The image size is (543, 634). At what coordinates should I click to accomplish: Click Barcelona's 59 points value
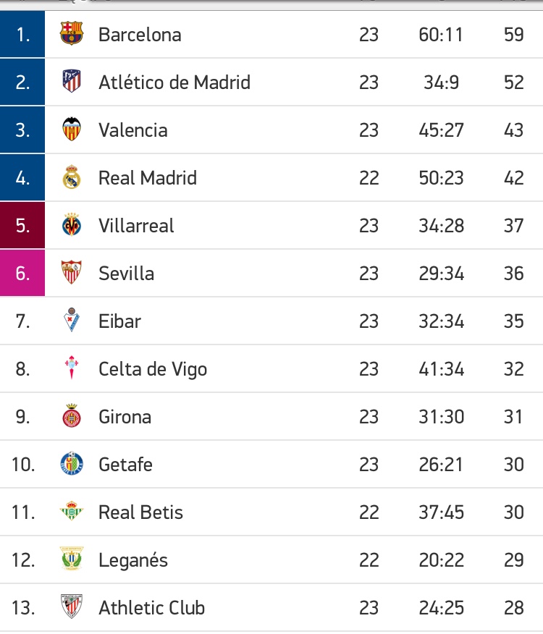[513, 35]
